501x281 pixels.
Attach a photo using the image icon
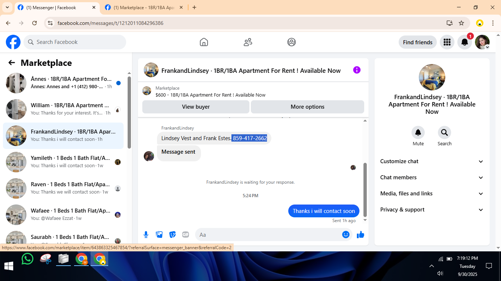click(x=159, y=235)
